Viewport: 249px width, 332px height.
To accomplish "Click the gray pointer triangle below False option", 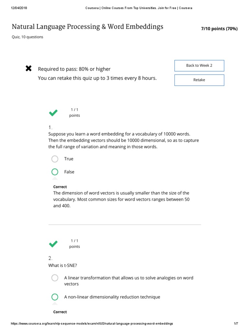I will click(x=55, y=178).
